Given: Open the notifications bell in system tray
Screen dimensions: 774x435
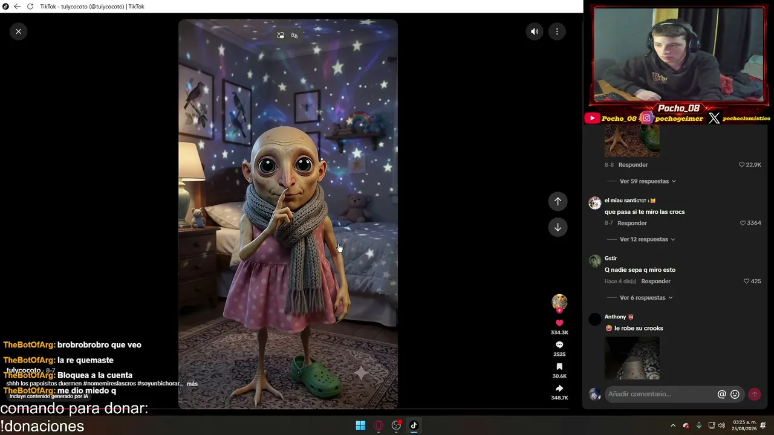Looking at the screenshot, I should tap(763, 425).
